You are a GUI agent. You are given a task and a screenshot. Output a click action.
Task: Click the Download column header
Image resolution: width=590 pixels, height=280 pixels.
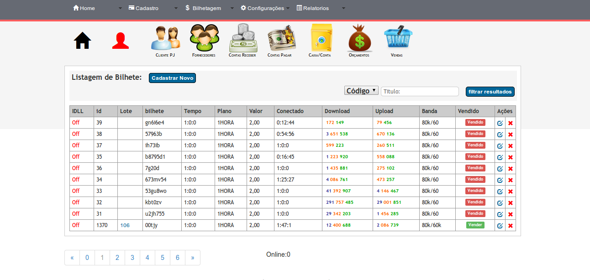[348, 111]
